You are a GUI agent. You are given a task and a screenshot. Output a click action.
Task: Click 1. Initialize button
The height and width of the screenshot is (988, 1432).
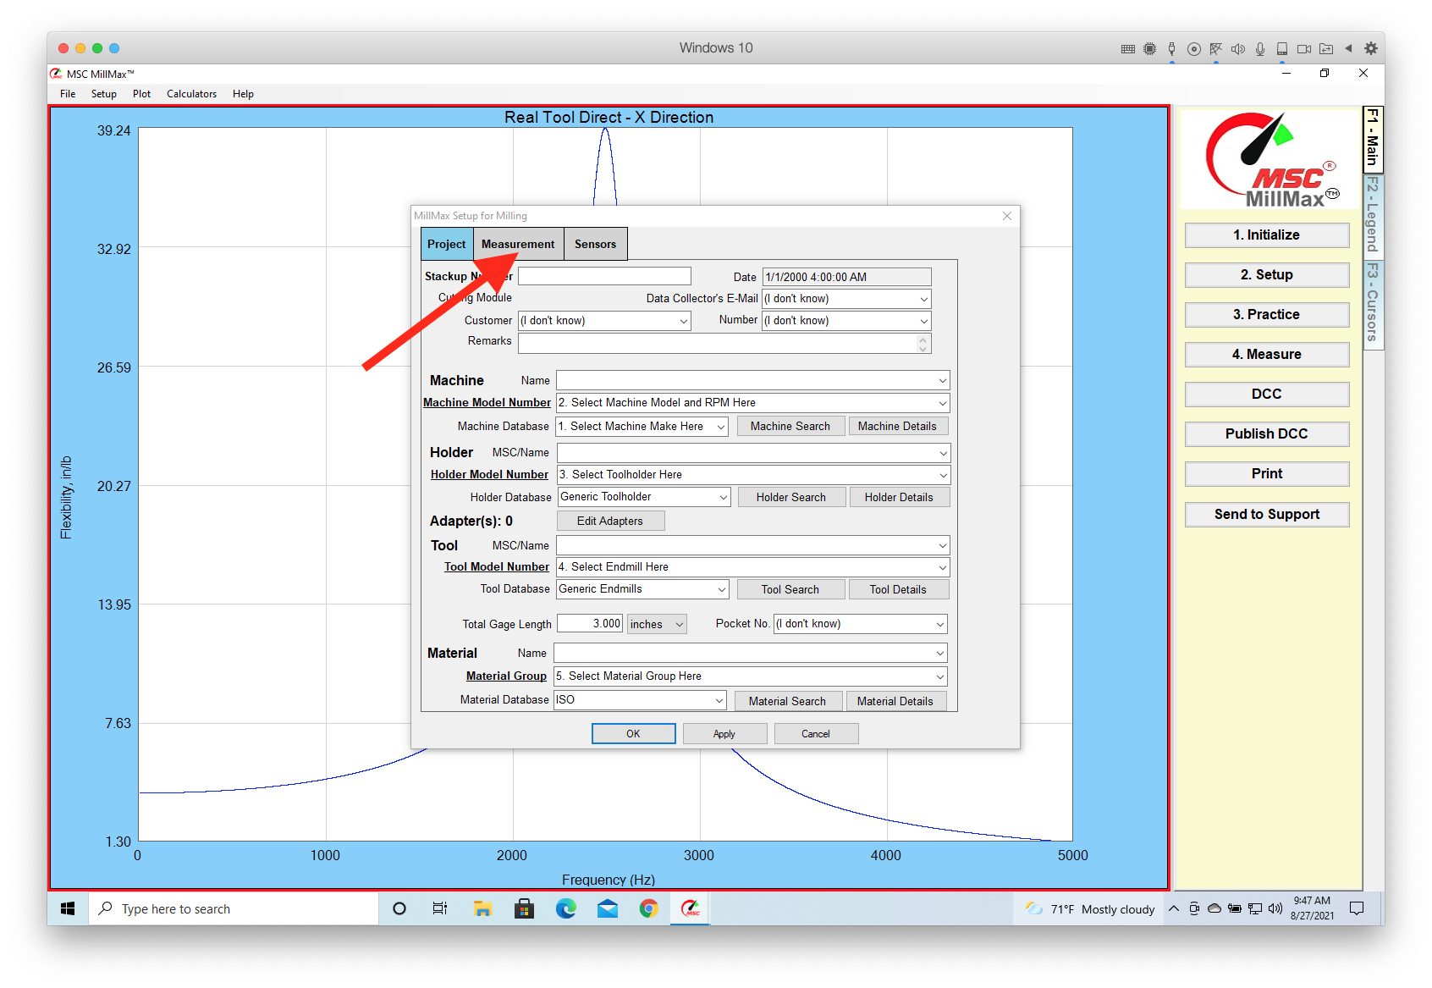pyautogui.click(x=1267, y=235)
